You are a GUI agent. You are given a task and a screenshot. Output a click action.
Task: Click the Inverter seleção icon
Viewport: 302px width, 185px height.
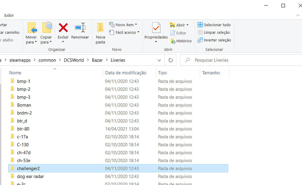point(200,40)
